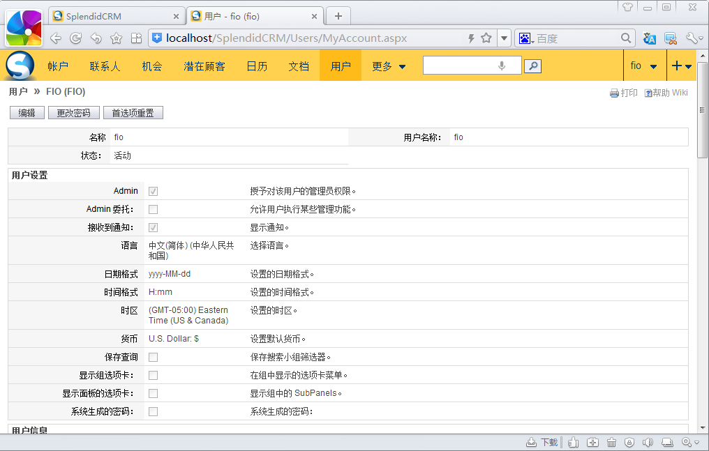
Task: Expand the 更多 menu
Action: click(389, 66)
